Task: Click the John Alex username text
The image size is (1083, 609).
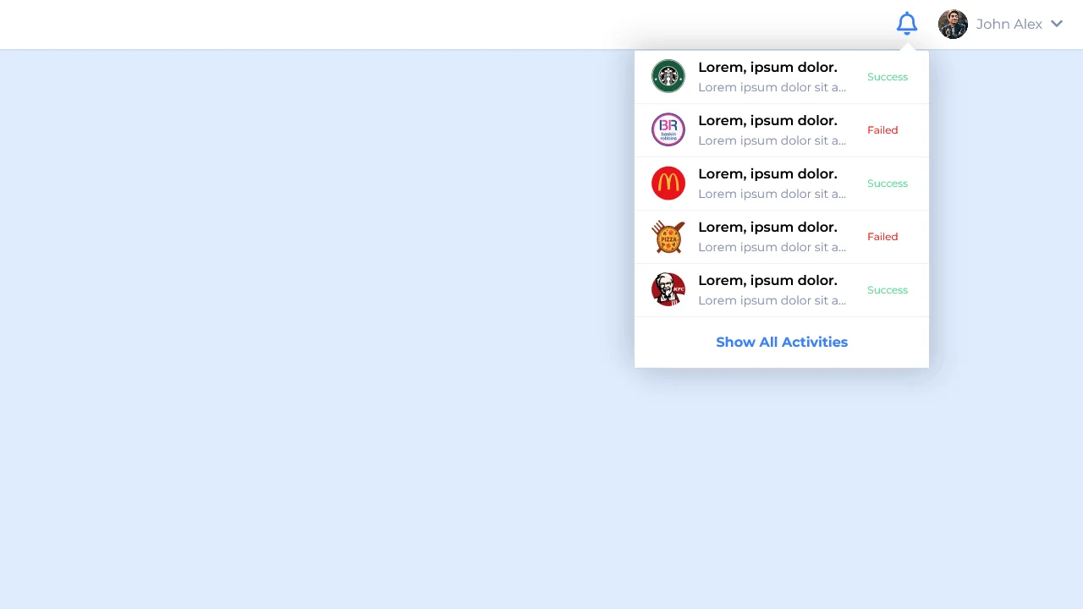Action: 1009,24
